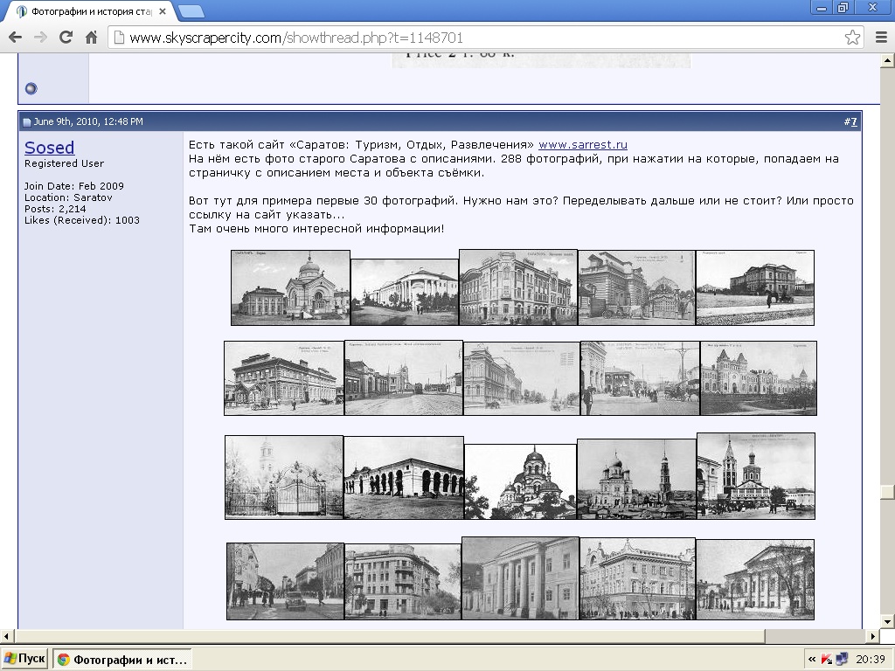Close the Фотографии и история tab
The height and width of the screenshot is (671, 895).
pos(163,11)
